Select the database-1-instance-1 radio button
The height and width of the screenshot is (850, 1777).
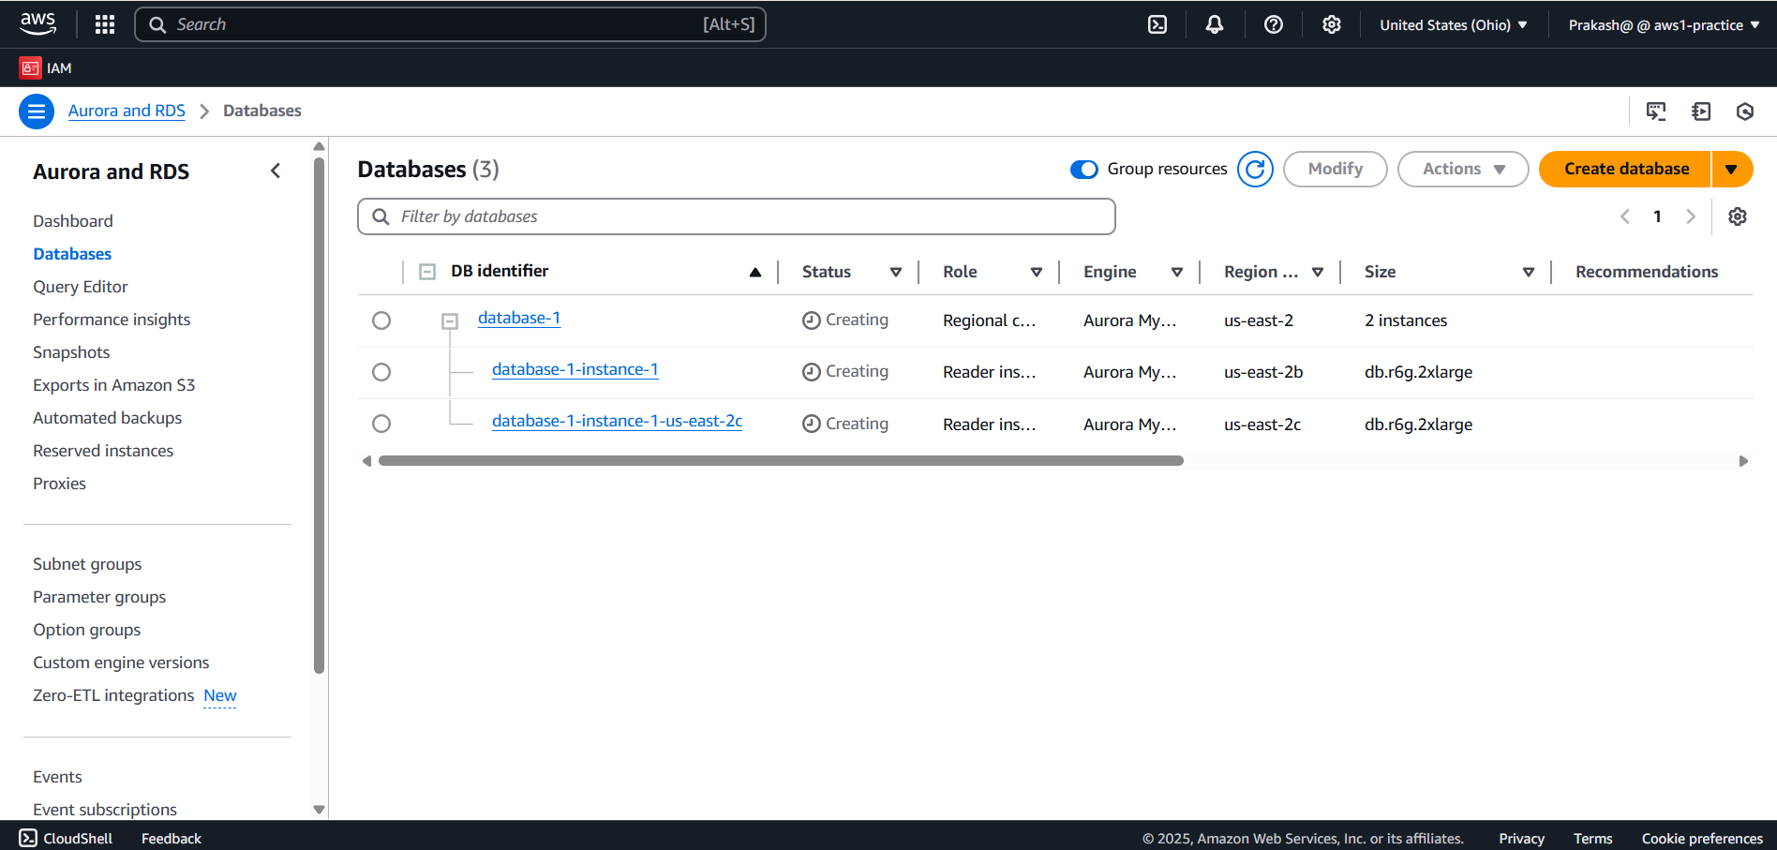tap(381, 372)
